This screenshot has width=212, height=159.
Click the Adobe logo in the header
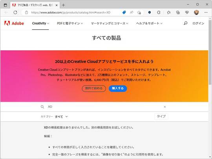[14, 23]
